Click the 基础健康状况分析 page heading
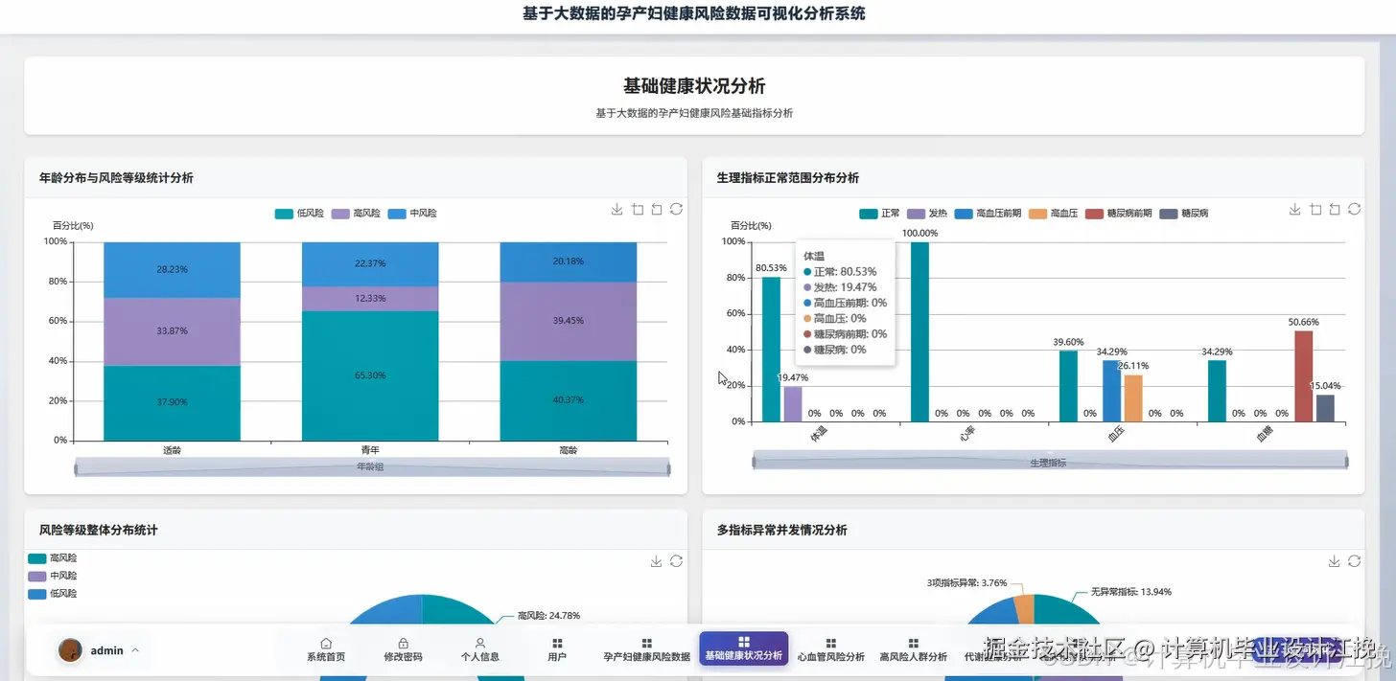This screenshot has width=1396, height=681. click(x=694, y=86)
